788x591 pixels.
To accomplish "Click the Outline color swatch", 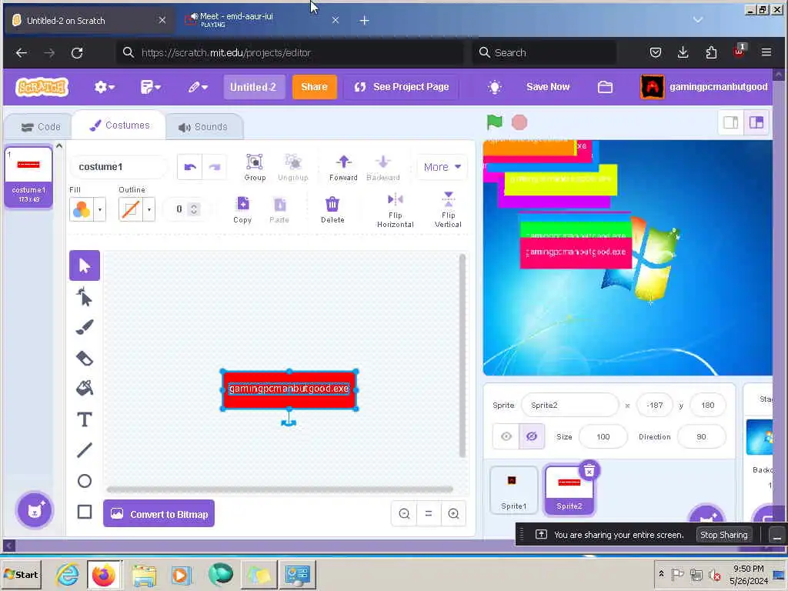I will [x=131, y=209].
